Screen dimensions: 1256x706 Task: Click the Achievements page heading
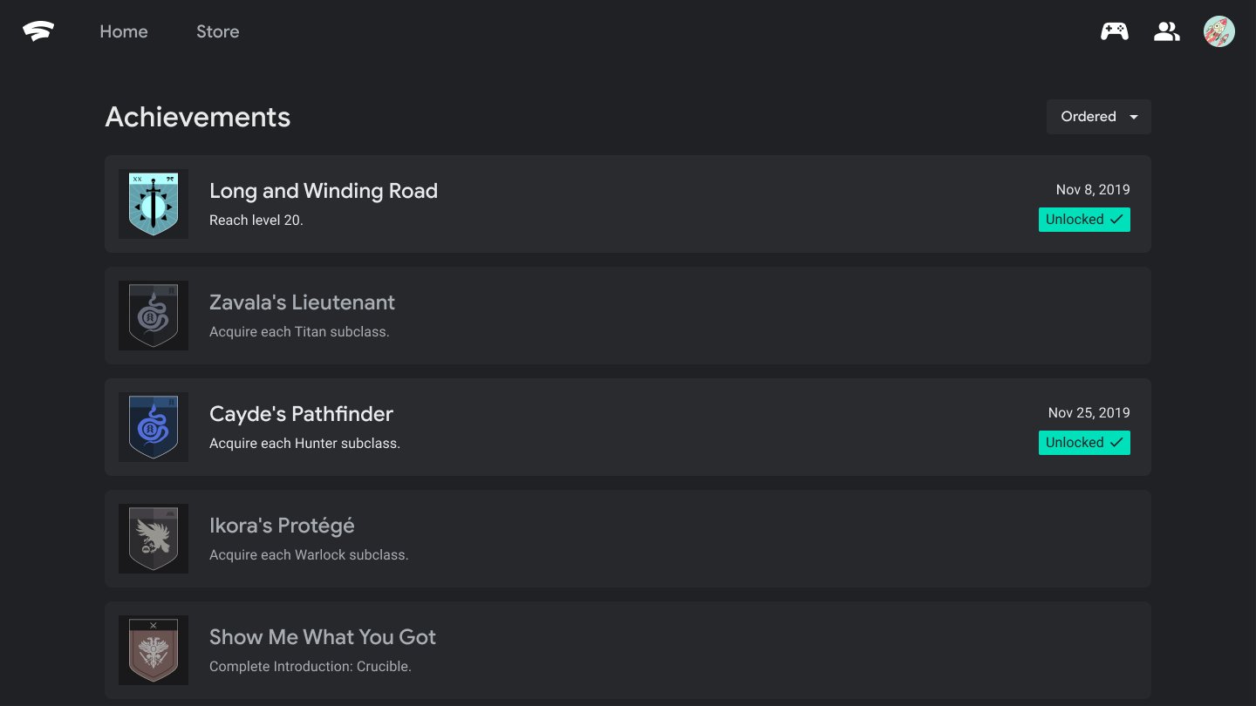198,117
